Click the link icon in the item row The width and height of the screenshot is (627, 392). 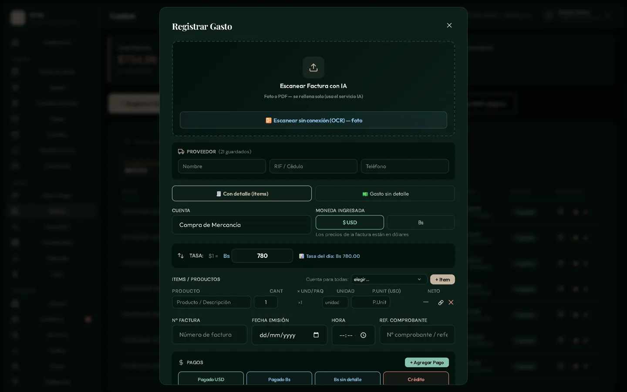(441, 302)
